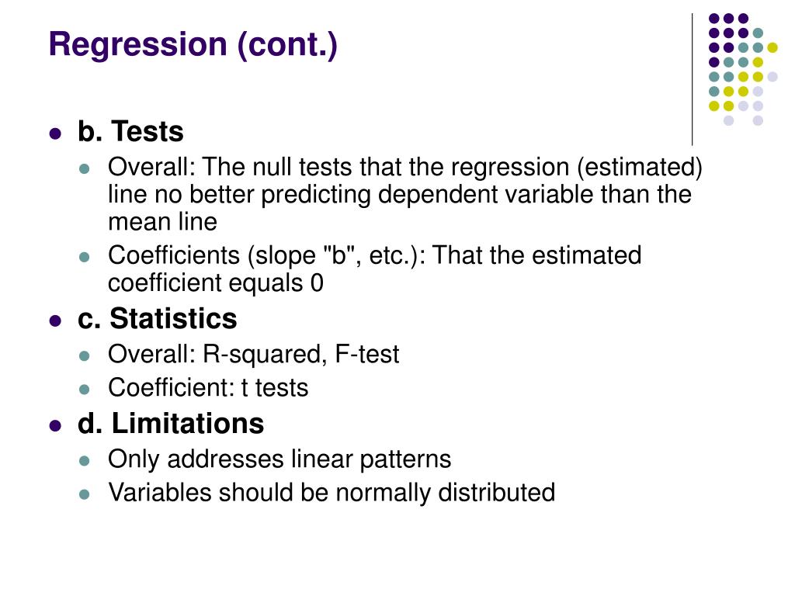Click the teal bullet beside "Overall: The null tests"

click(85, 168)
